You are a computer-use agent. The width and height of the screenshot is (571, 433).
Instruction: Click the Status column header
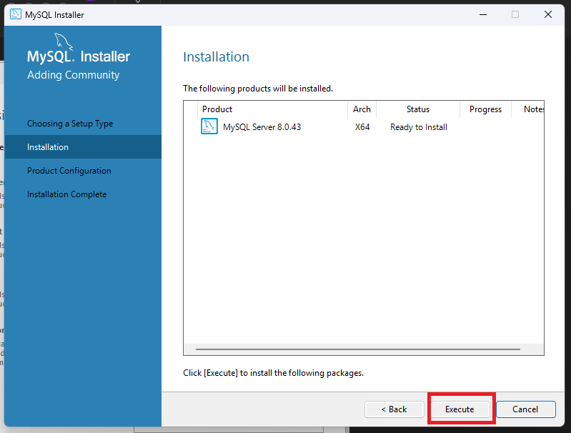[418, 109]
